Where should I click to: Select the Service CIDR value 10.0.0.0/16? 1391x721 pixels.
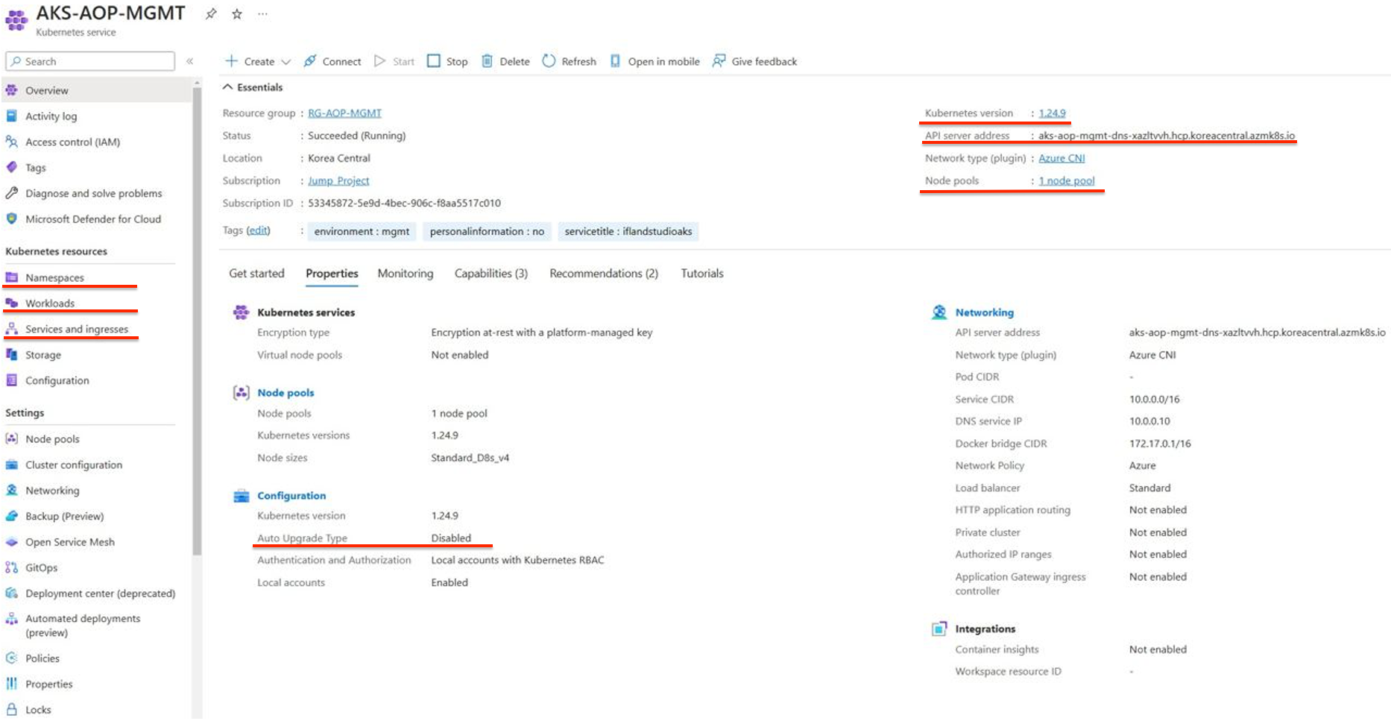1154,399
